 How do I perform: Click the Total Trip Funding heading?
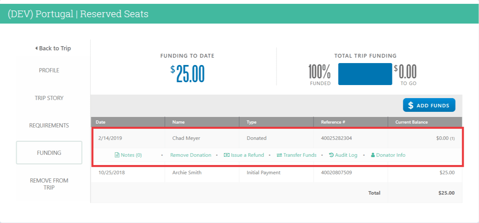coord(365,56)
